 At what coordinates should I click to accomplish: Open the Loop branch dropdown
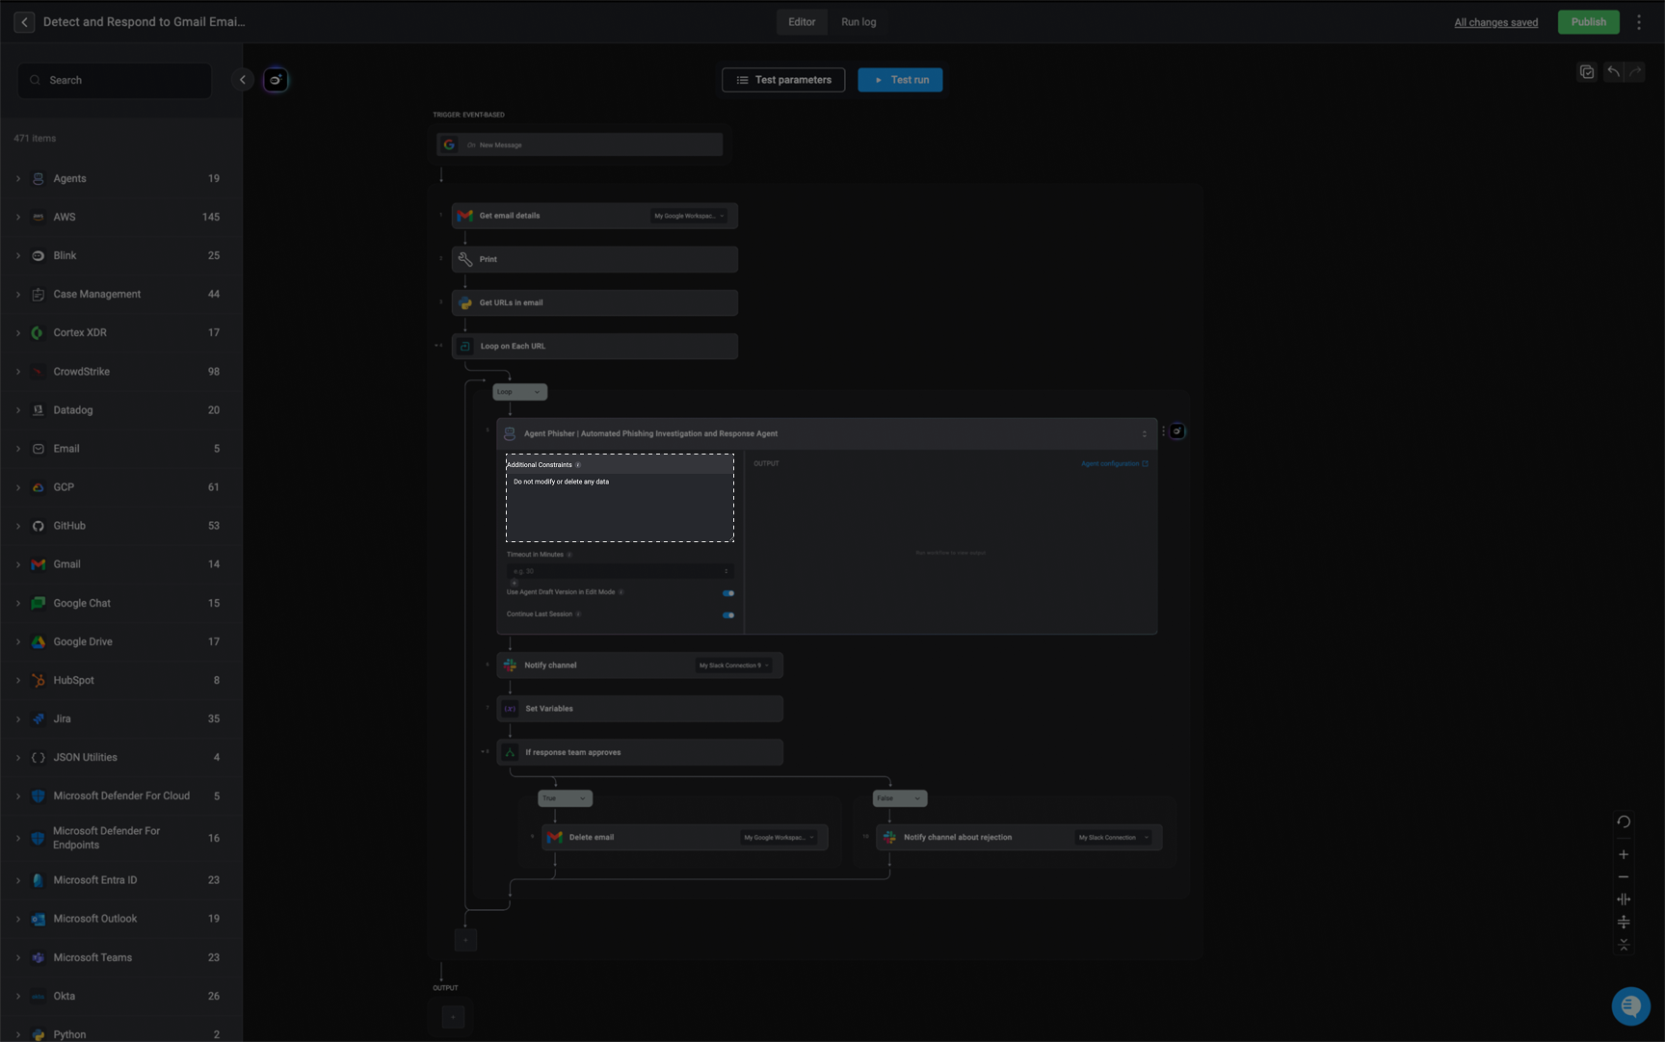coord(520,392)
